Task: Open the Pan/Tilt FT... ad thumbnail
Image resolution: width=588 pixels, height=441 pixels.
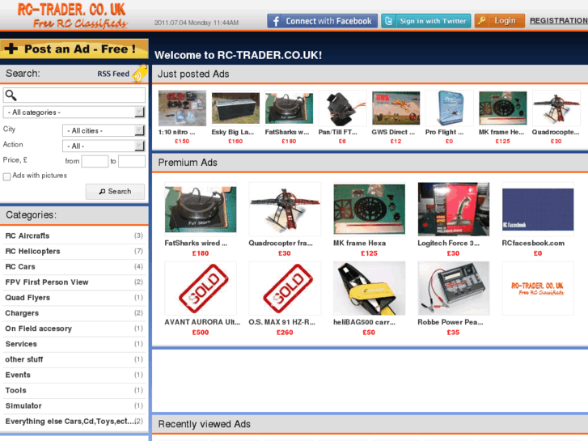Action: coord(342,108)
